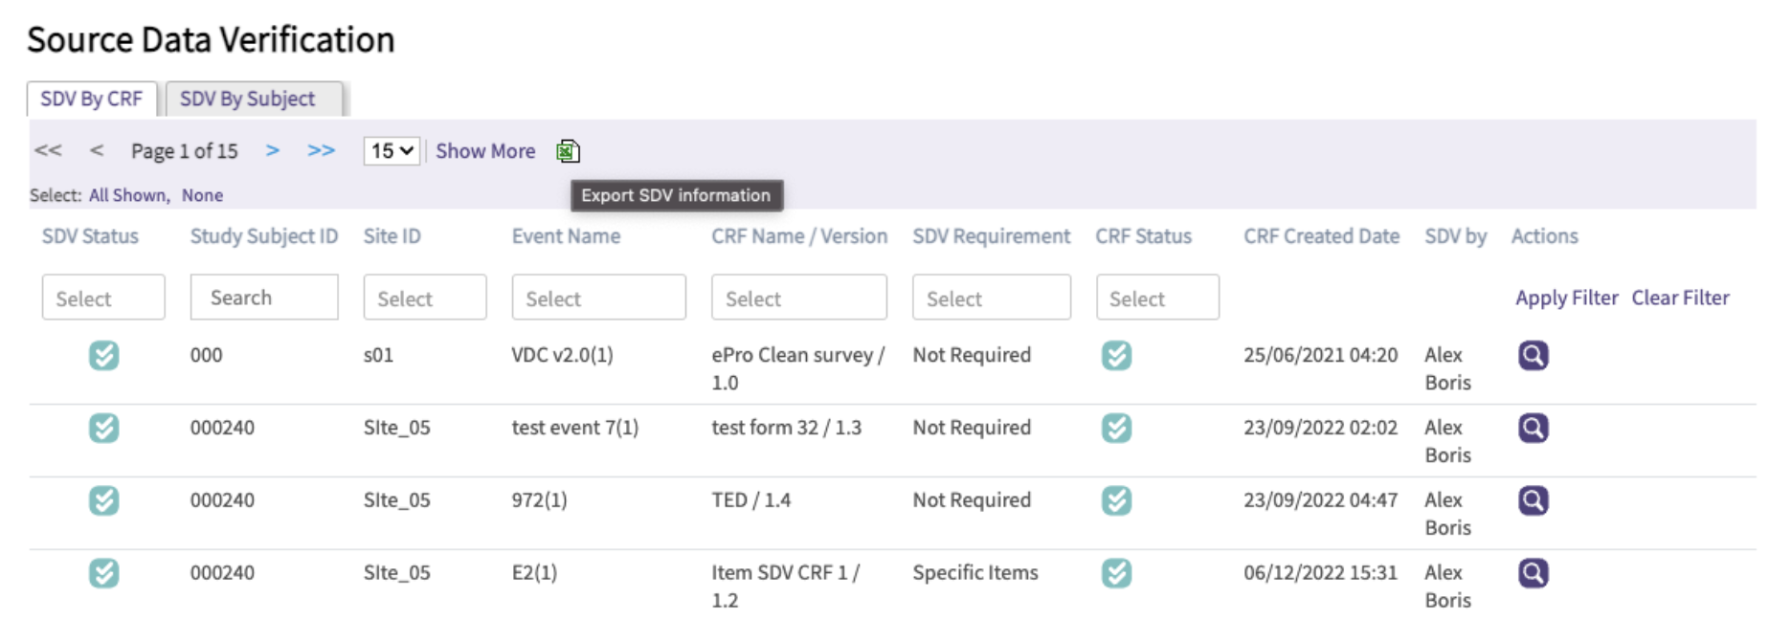Click CRF Status icon in test event 7(1) row
The height and width of the screenshot is (620, 1769).
(x=1116, y=429)
